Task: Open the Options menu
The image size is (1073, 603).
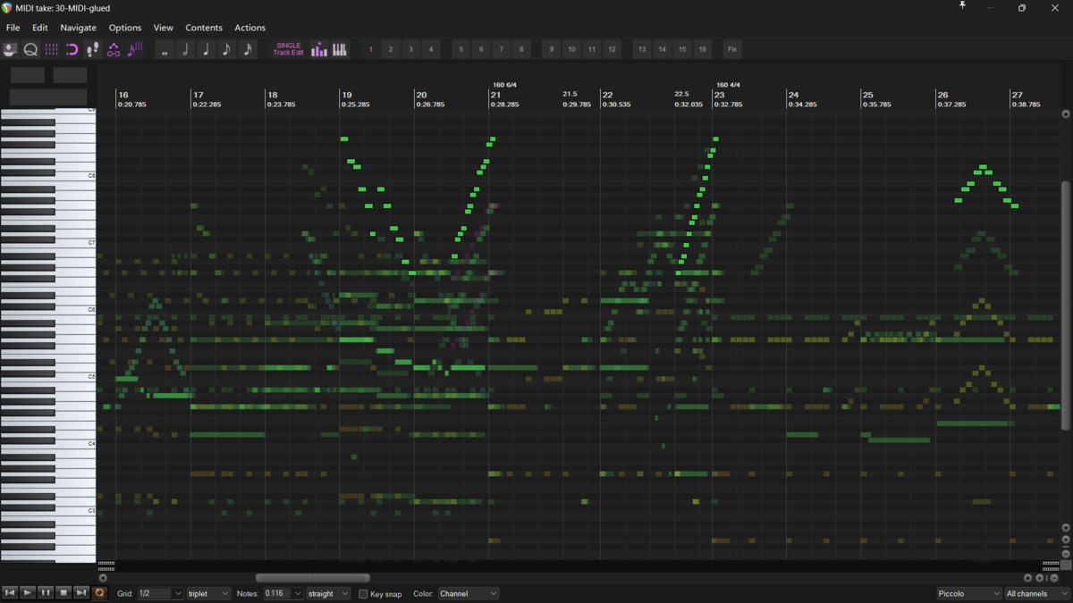Action: click(125, 28)
